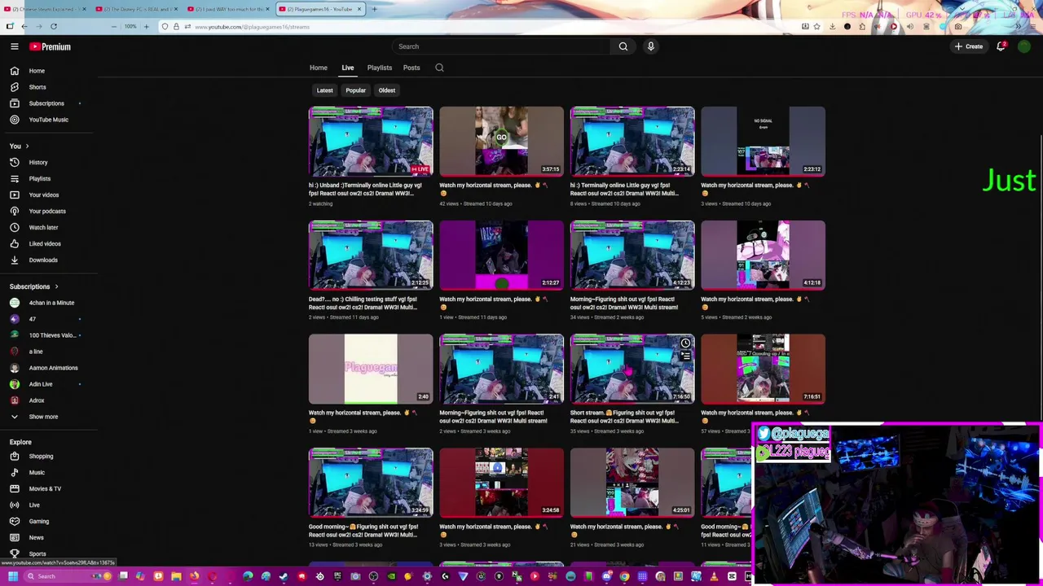Open the 3:57:15 stream thumbnail
The image size is (1043, 586).
click(x=501, y=141)
